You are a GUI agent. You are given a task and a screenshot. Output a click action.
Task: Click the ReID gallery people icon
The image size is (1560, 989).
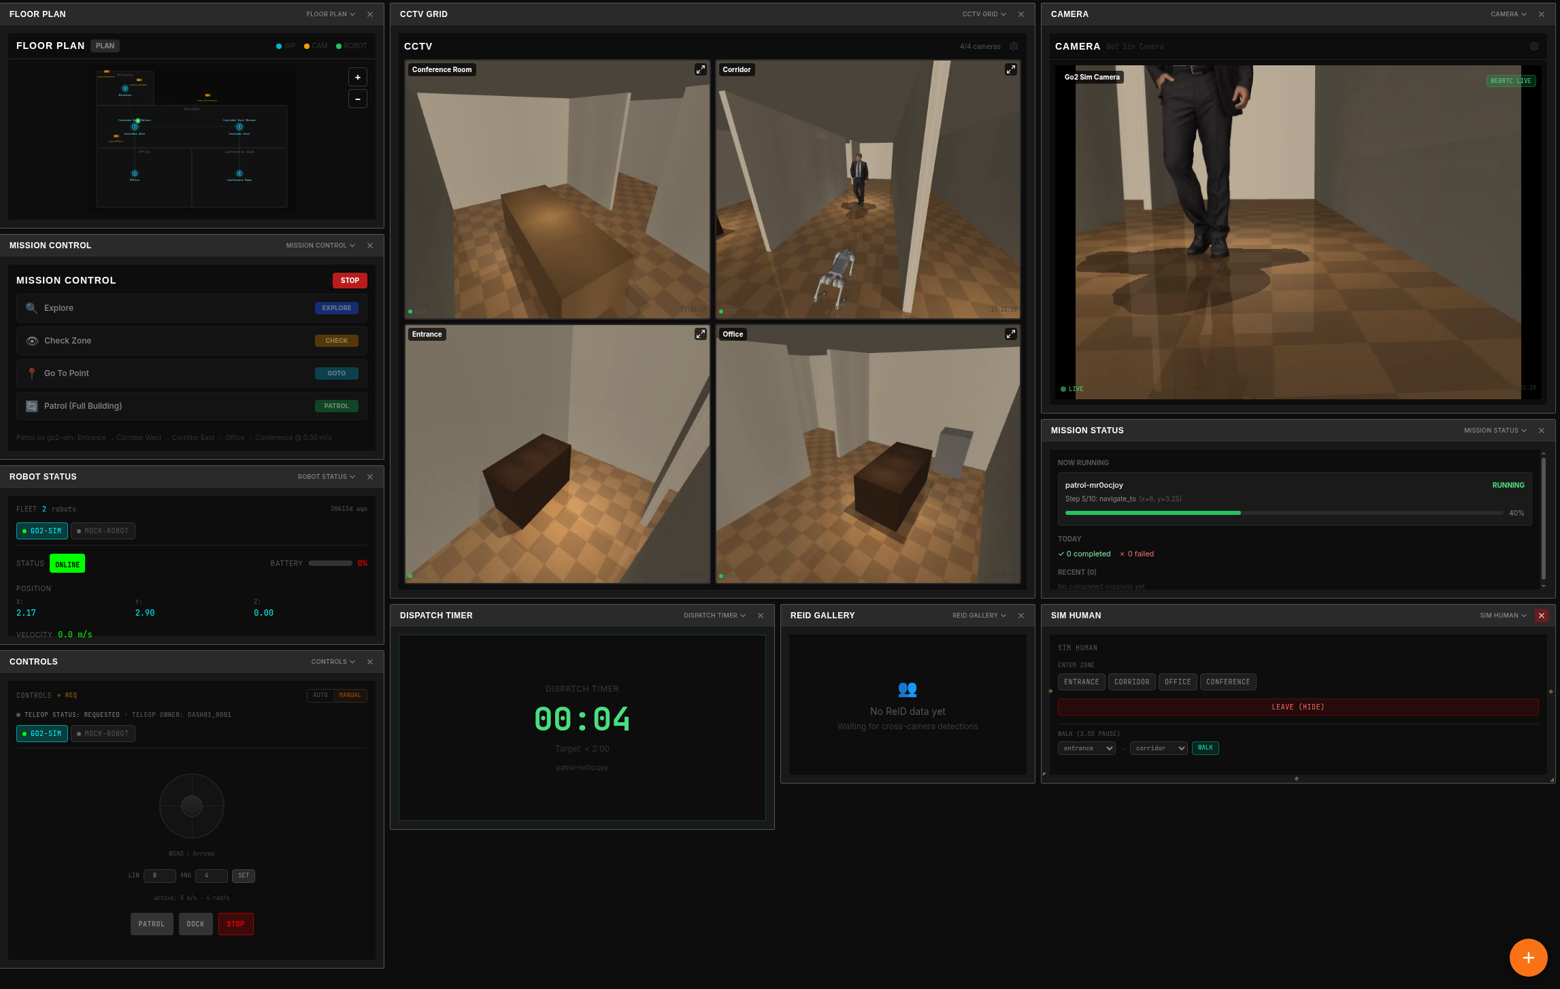click(x=908, y=689)
